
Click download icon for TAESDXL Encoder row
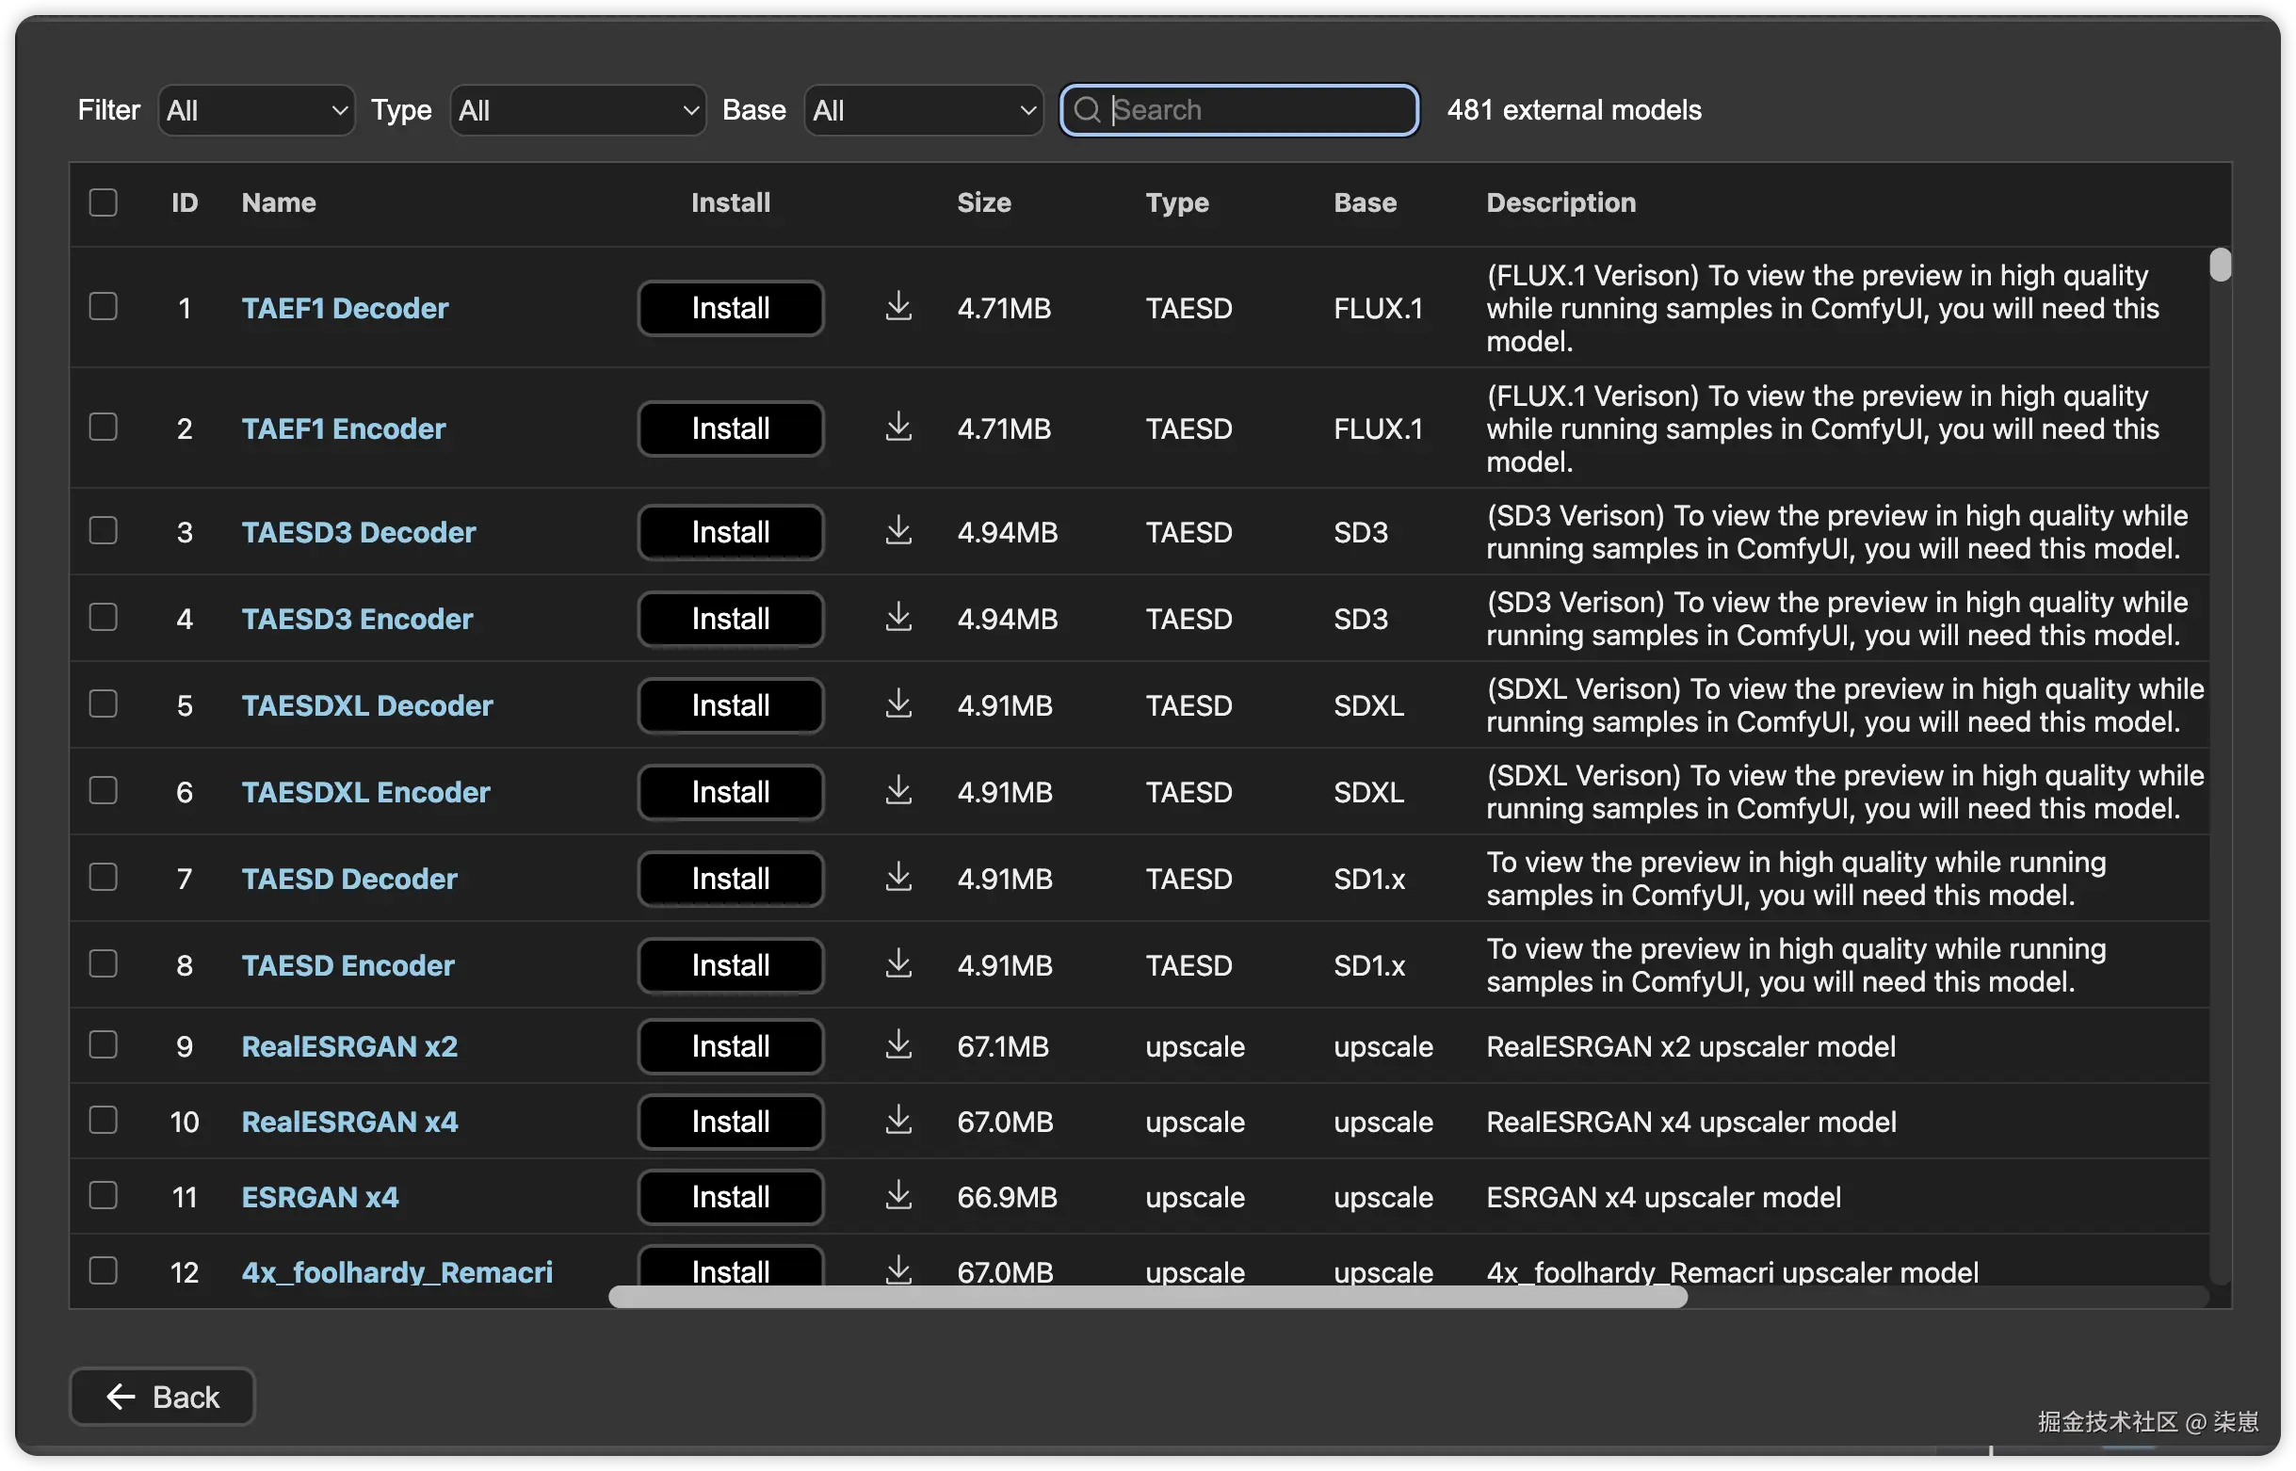coord(897,791)
